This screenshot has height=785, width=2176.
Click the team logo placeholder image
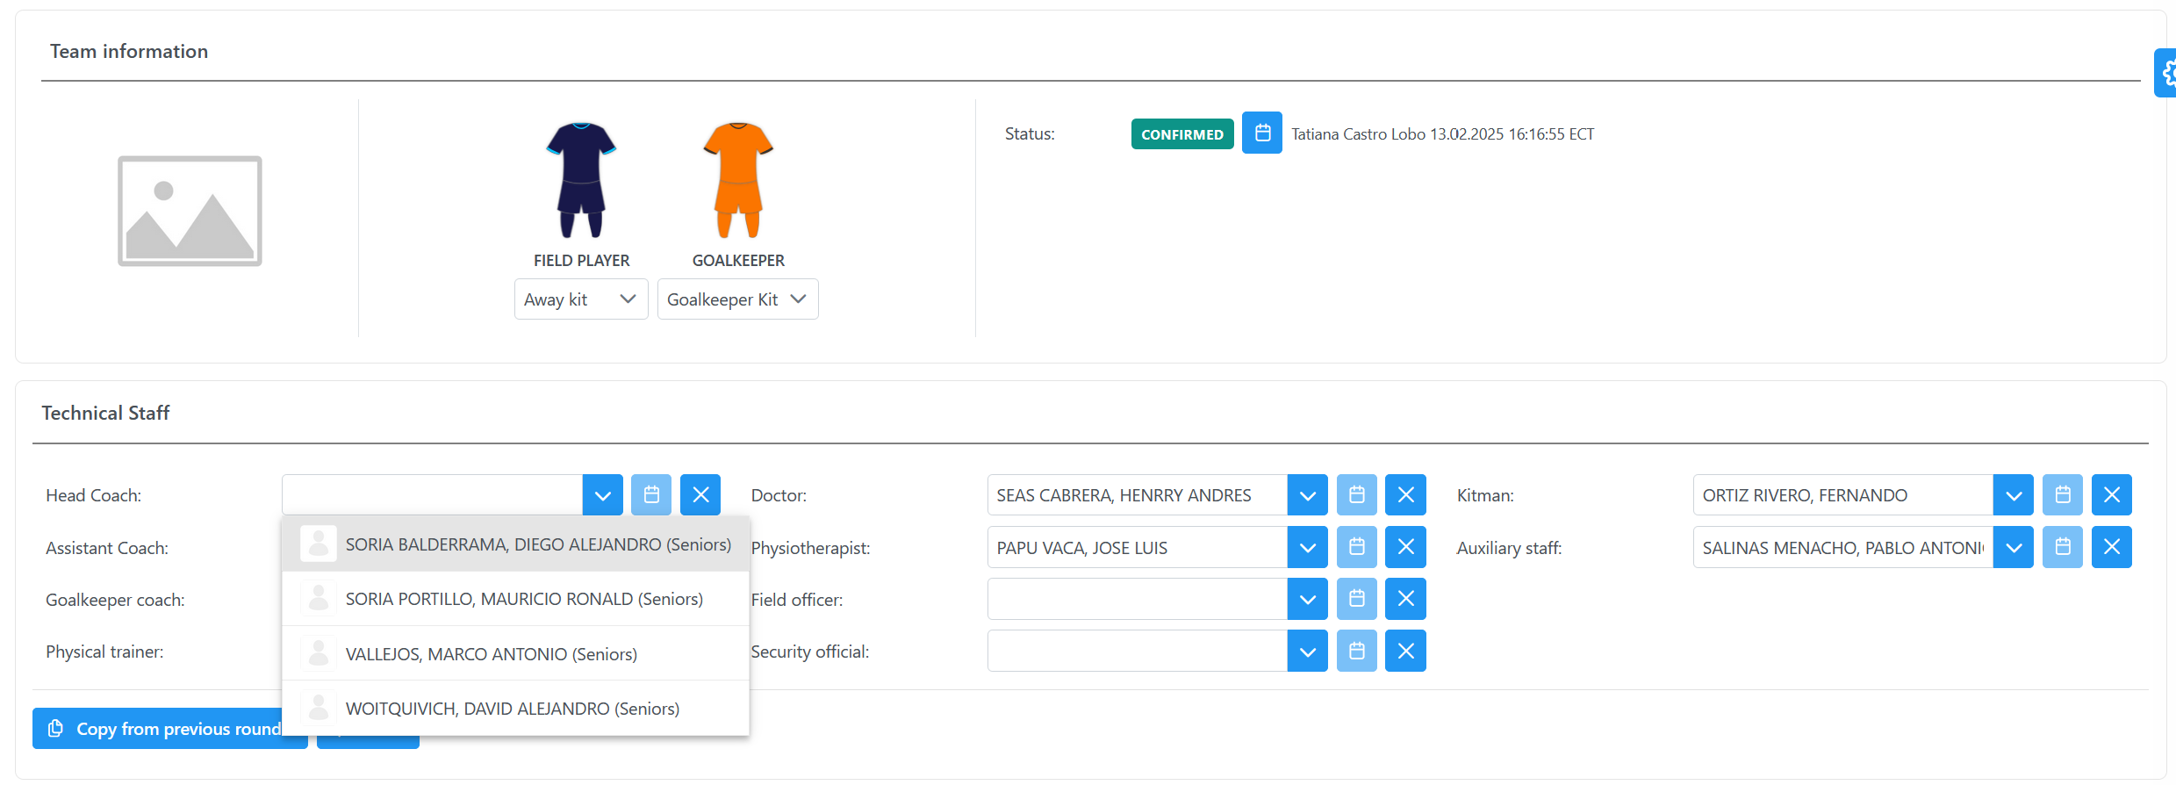pyautogui.click(x=190, y=212)
